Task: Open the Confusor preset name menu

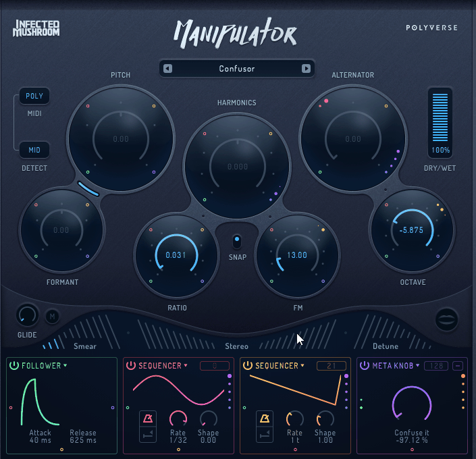Action: point(237,69)
